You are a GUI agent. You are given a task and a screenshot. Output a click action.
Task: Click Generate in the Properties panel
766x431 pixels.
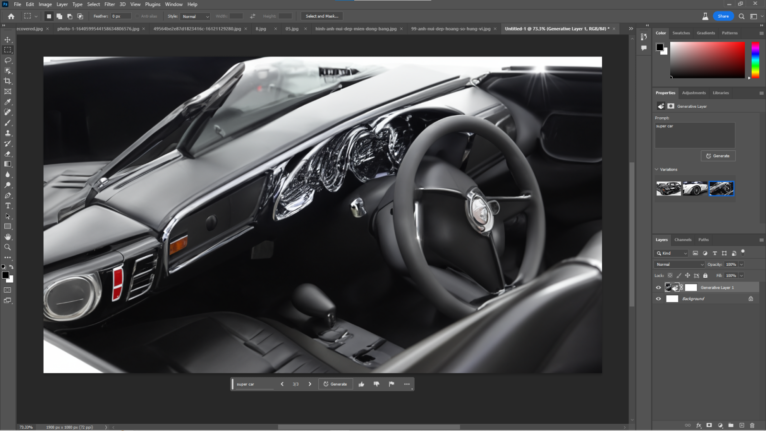(718, 156)
